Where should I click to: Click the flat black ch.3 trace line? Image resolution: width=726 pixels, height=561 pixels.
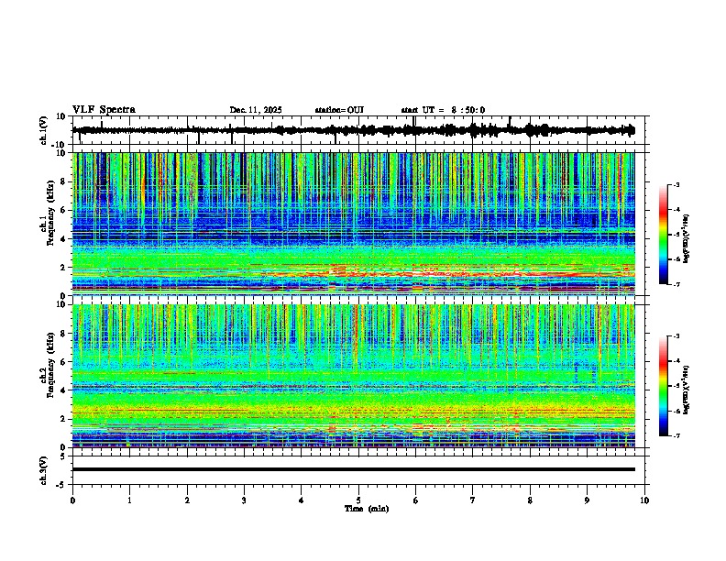tap(353, 469)
